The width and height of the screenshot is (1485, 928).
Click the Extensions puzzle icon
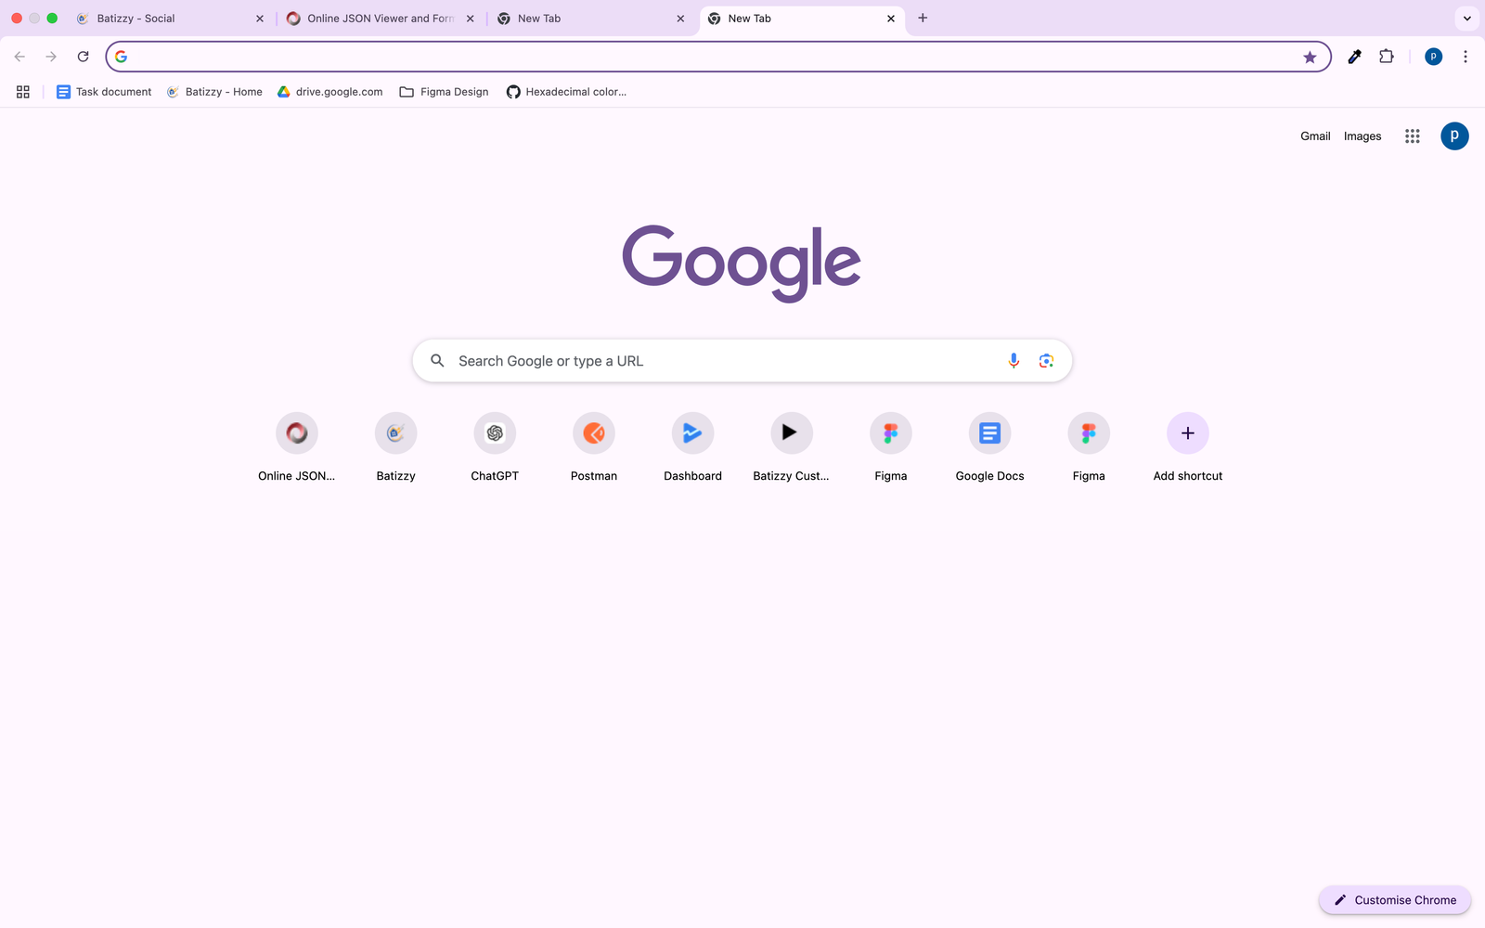[1386, 57]
